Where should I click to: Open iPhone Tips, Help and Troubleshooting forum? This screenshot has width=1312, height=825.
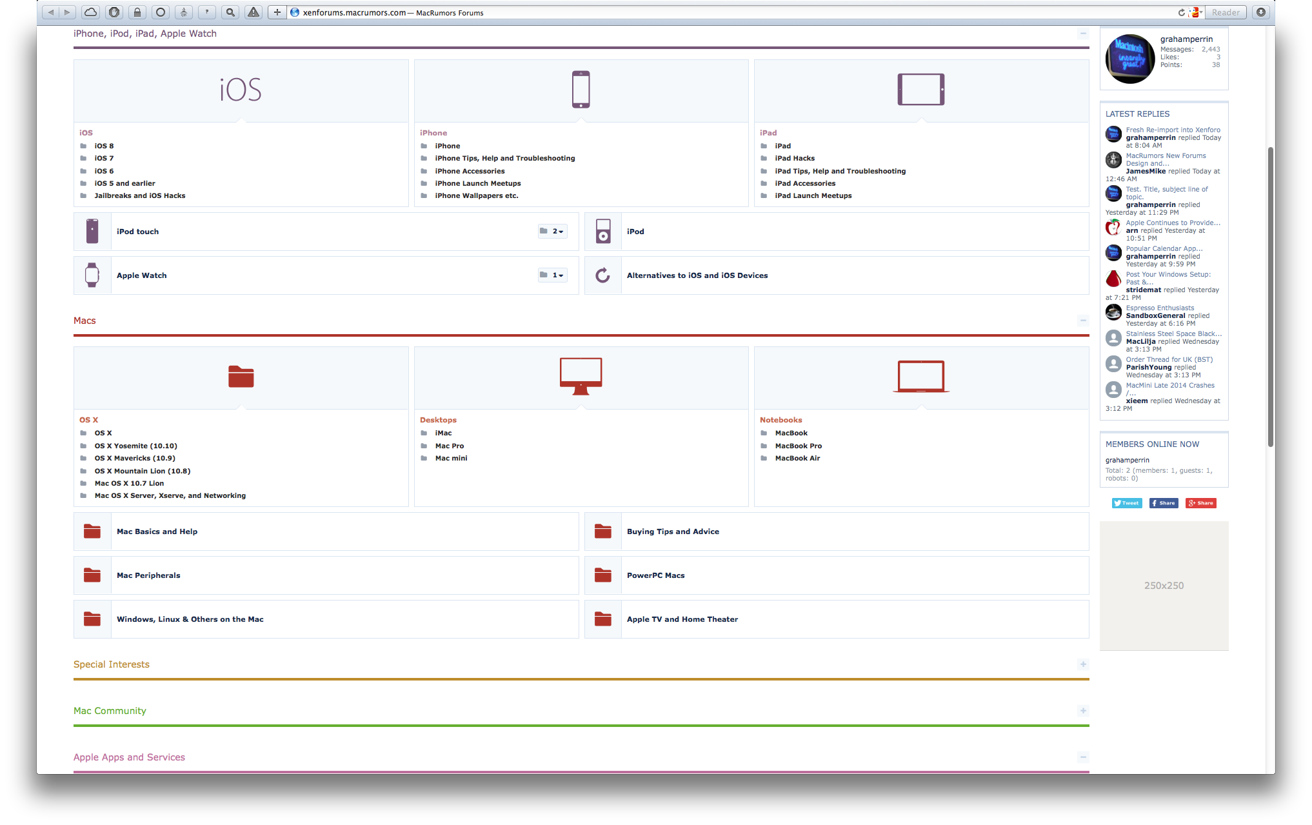click(504, 158)
